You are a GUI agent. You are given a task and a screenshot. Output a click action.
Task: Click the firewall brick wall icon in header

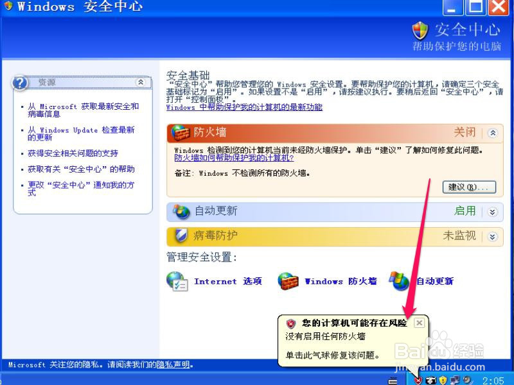tap(181, 133)
